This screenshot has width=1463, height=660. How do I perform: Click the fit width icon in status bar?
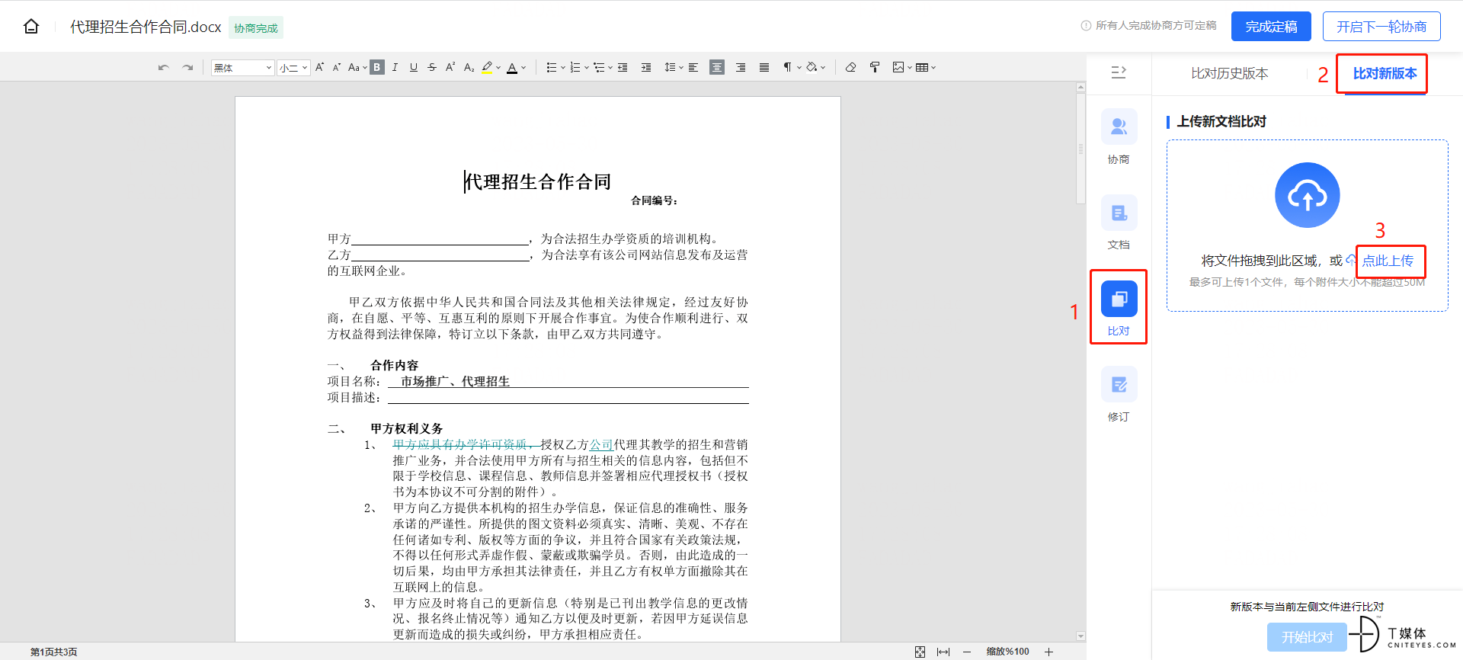point(943,652)
